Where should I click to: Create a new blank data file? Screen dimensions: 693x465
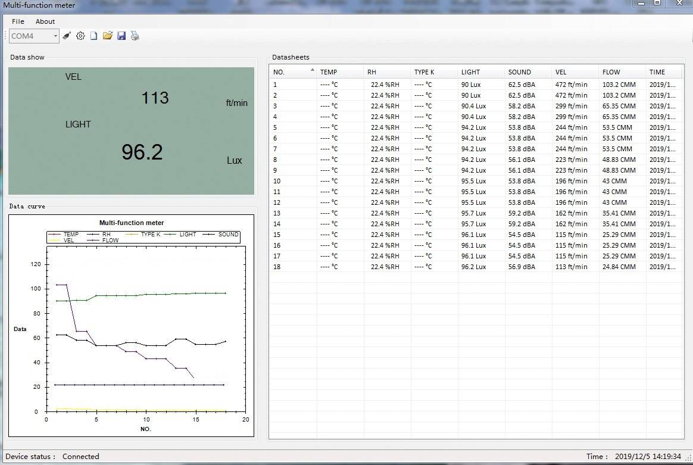94,36
